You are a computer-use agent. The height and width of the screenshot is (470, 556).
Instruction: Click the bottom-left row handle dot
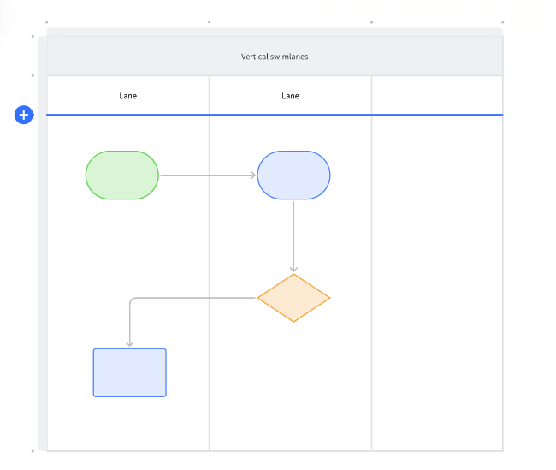33,450
